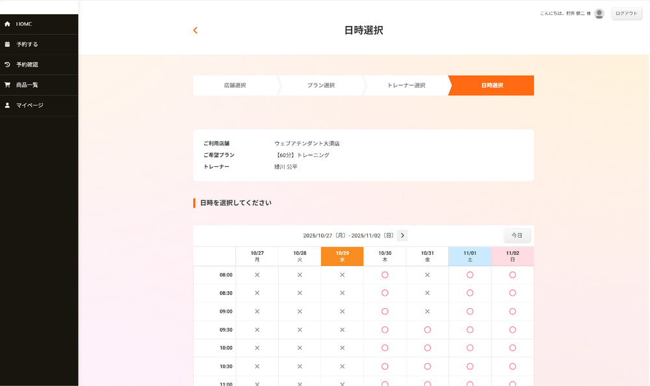
Task: Click the home icon in sidebar
Action: pos(7,24)
